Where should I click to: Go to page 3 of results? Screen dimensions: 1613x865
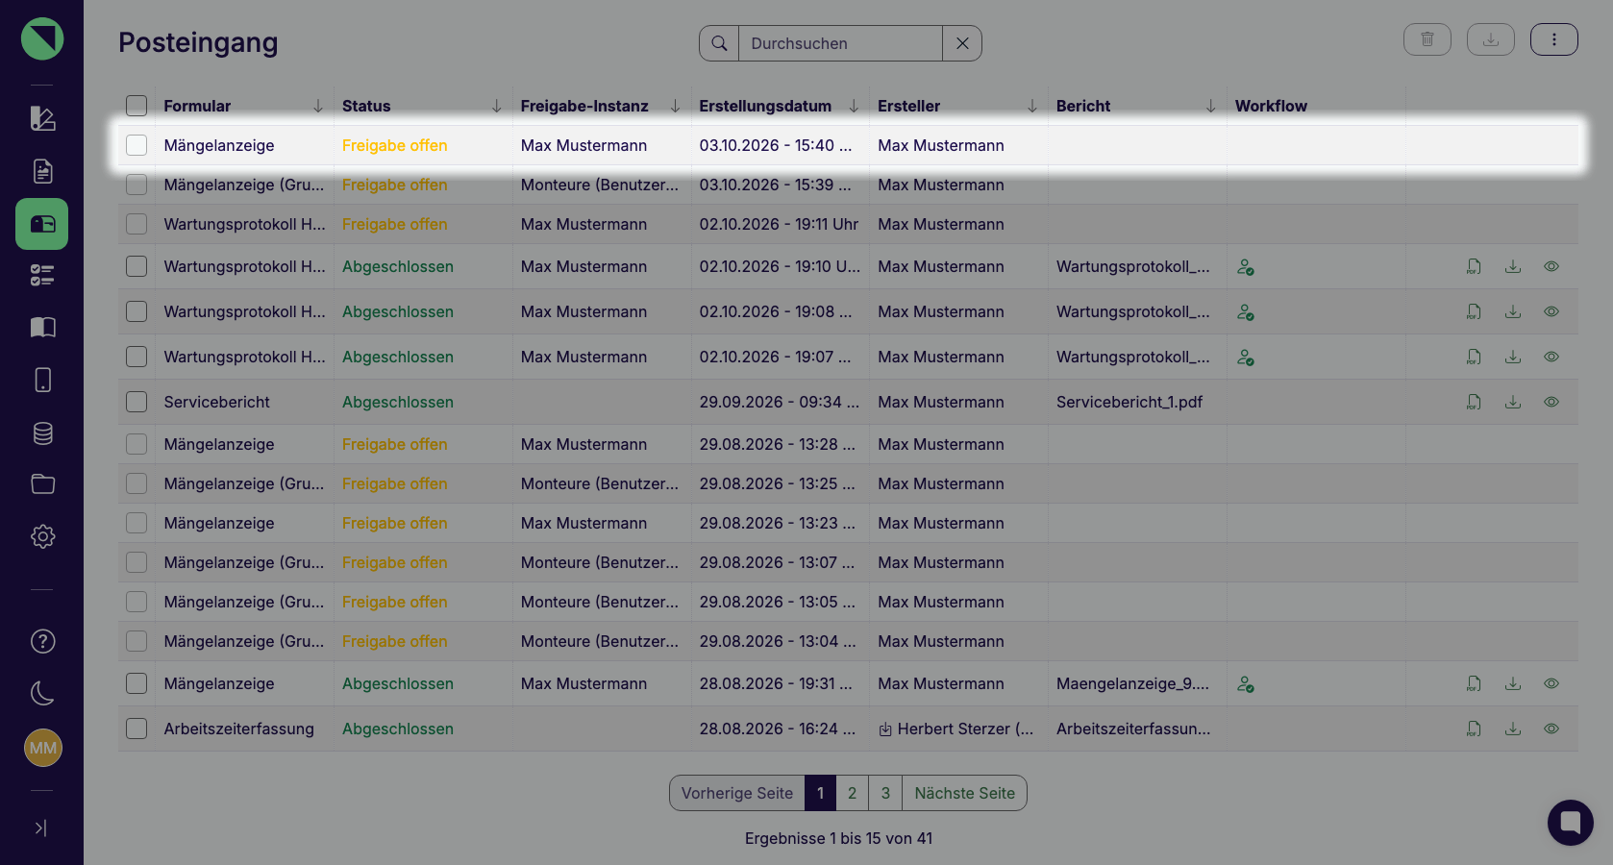click(885, 793)
